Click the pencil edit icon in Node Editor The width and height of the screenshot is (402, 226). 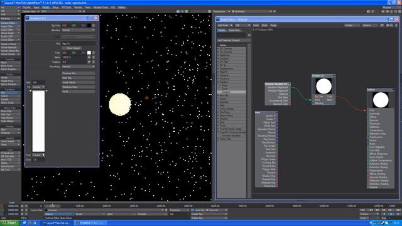click(382, 25)
